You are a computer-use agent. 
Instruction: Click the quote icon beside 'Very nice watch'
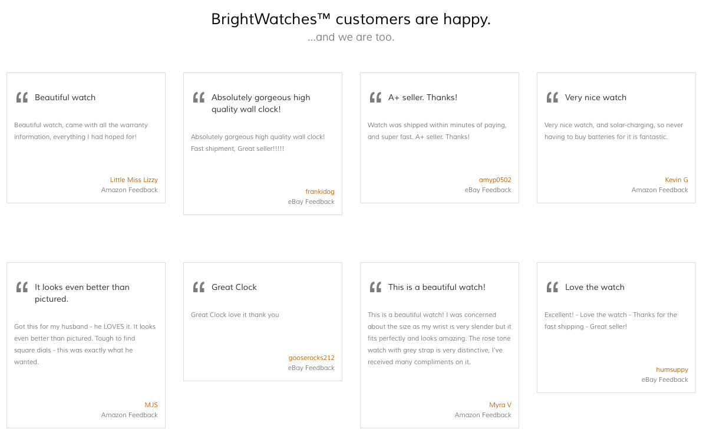(552, 97)
